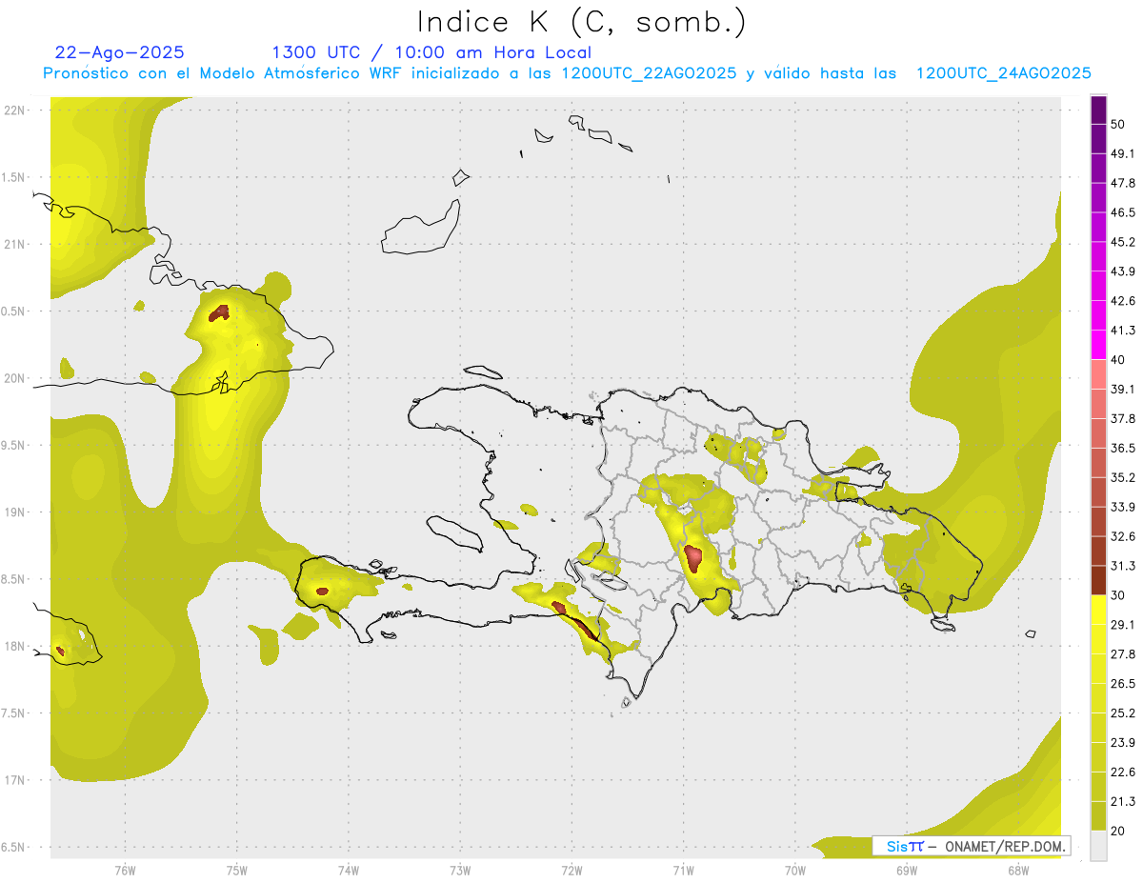Screen dimensions: 1143x883
Task: Click the colorbar label "42.6"
Action: [x=1123, y=301]
